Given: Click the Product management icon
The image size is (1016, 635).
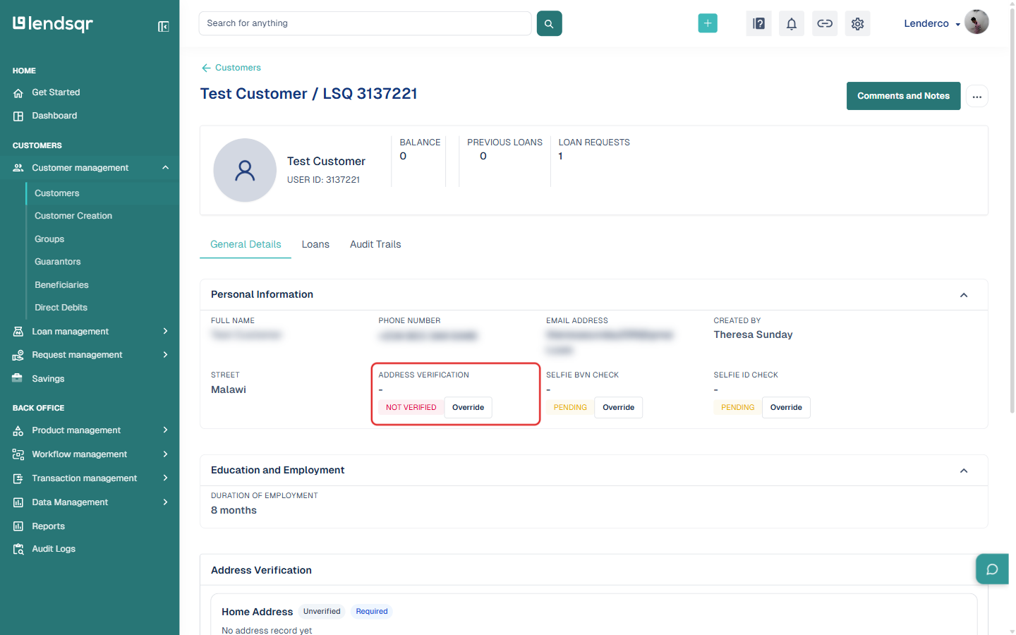Looking at the screenshot, I should pos(18,430).
